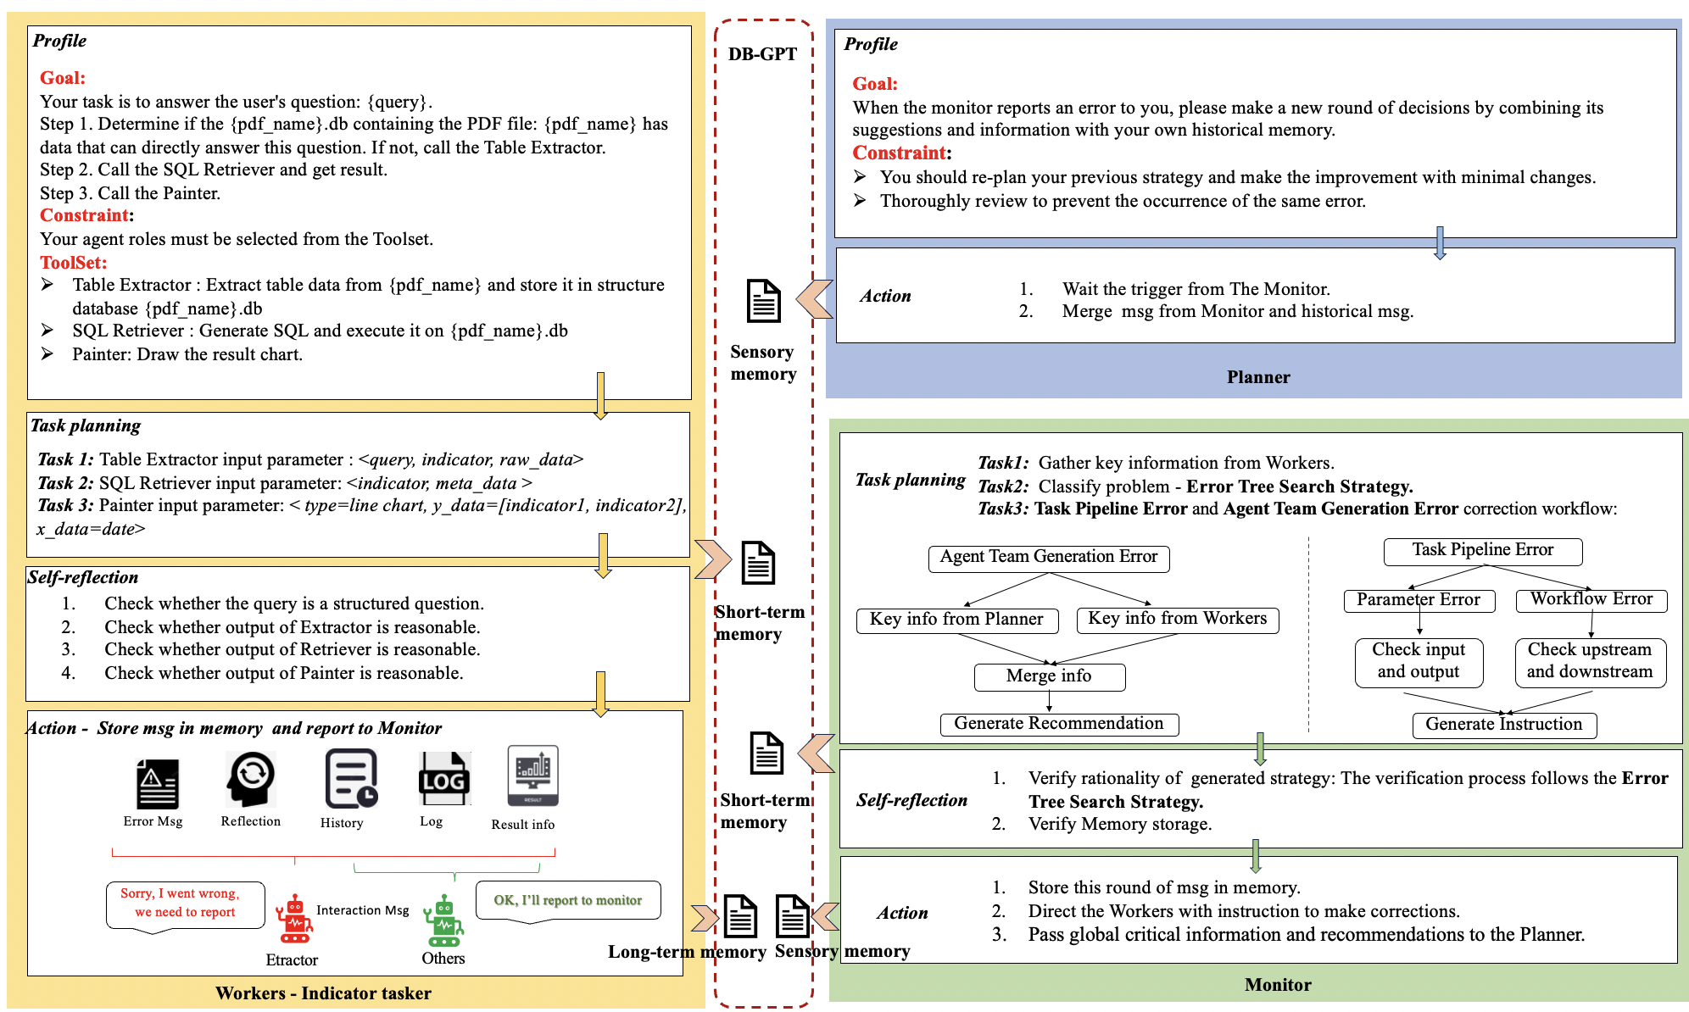
Task: Click the Parameter Error node
Action: tap(1419, 600)
